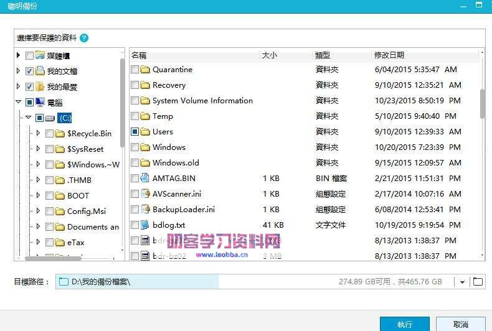Viewport: 492px width, 331px height.
Task: Uncheck the 我的文檔 checkbox
Action: 29,71
